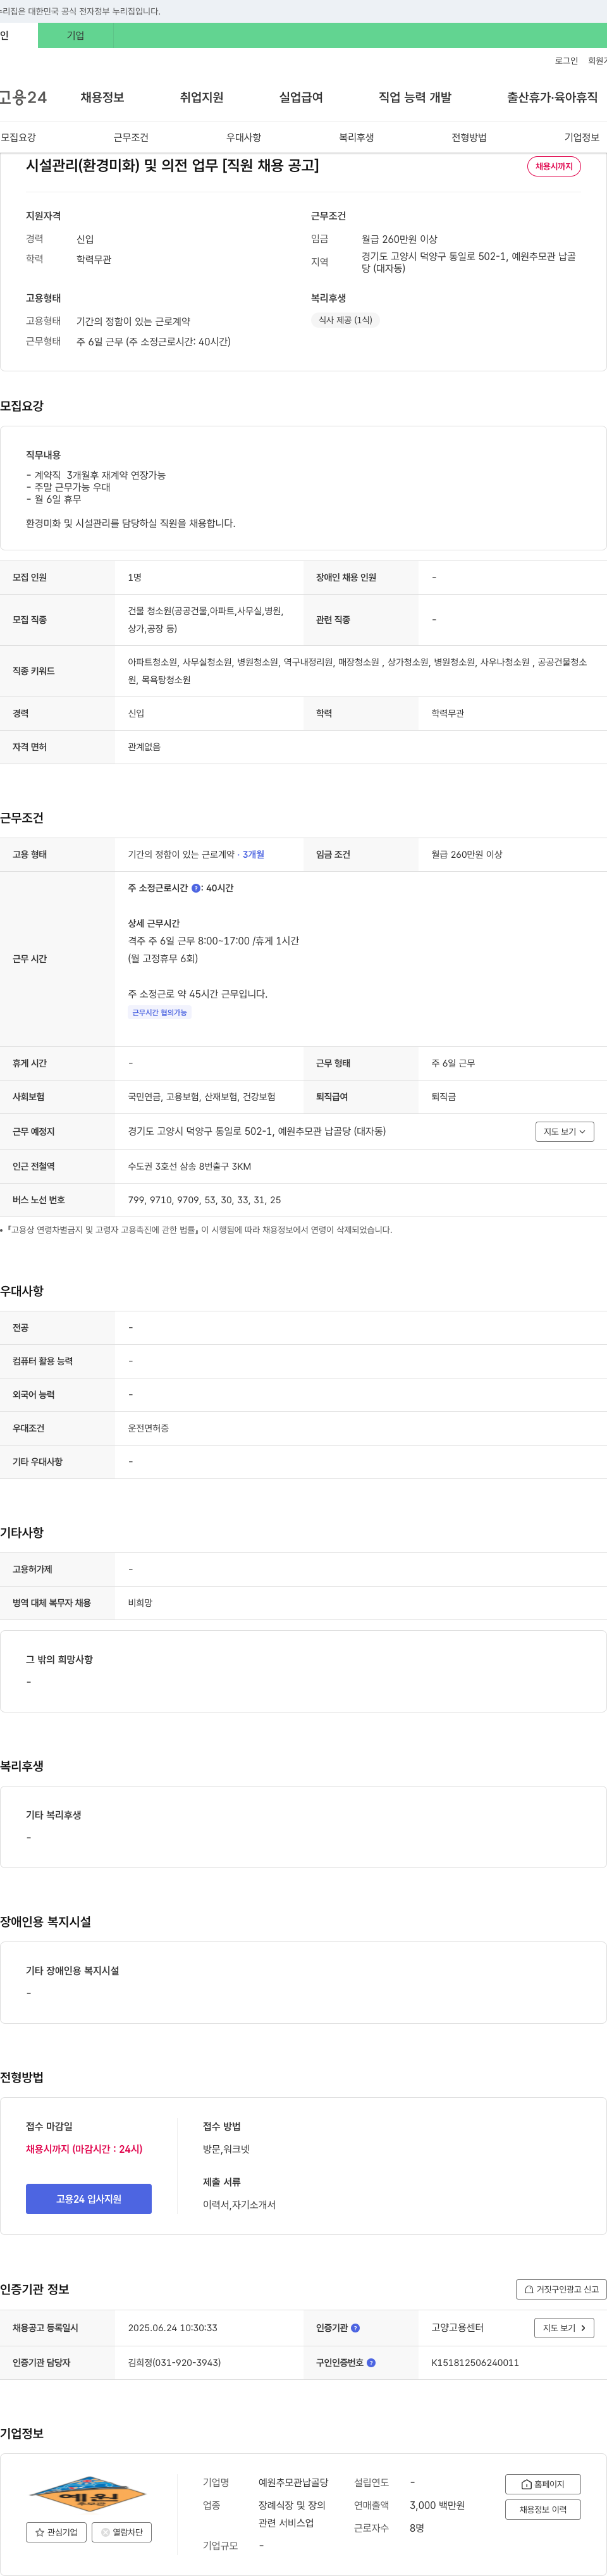This screenshot has width=607, height=2576.
Task: Open the 채용정보 main menu
Action: click(102, 97)
